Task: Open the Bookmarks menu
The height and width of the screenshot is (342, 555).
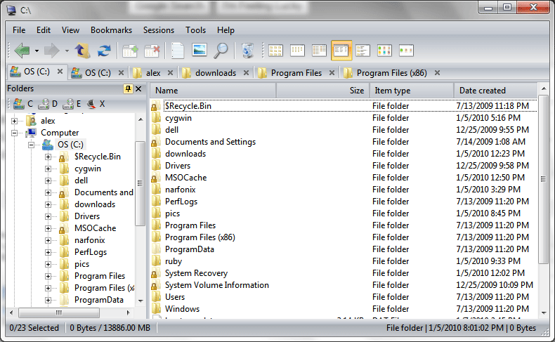Action: (x=111, y=30)
